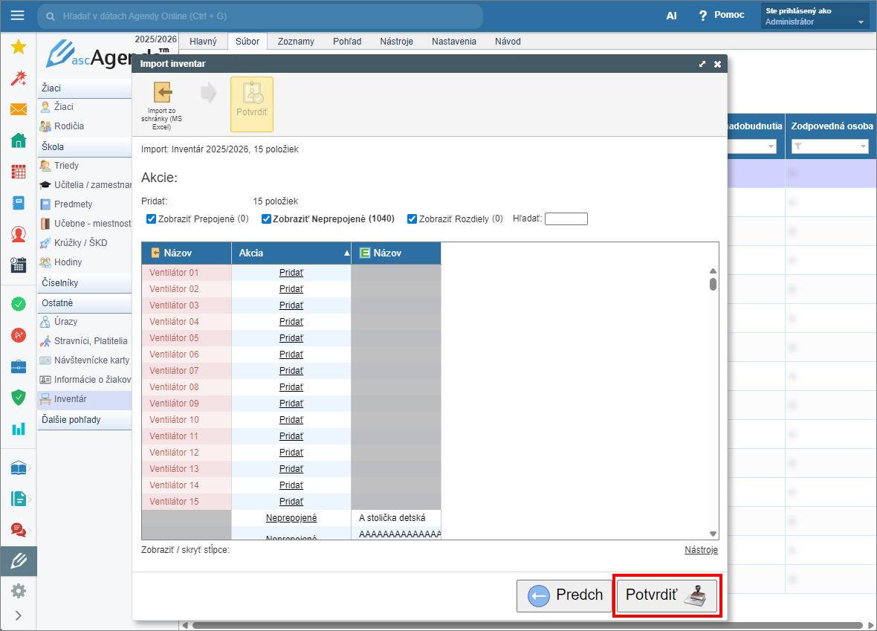Switch to the Zoznamy tab

[x=296, y=42]
